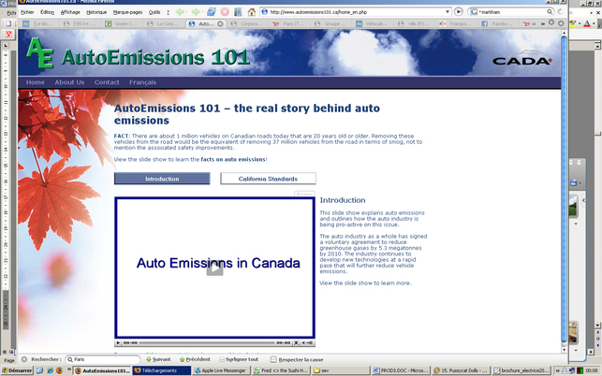This screenshot has height=376, width=602.
Task: Click the Rechercher find field containing Paris
Action: point(103,359)
